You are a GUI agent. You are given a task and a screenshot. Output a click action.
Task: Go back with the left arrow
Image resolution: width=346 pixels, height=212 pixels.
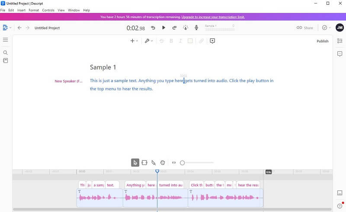pyautogui.click(x=19, y=28)
